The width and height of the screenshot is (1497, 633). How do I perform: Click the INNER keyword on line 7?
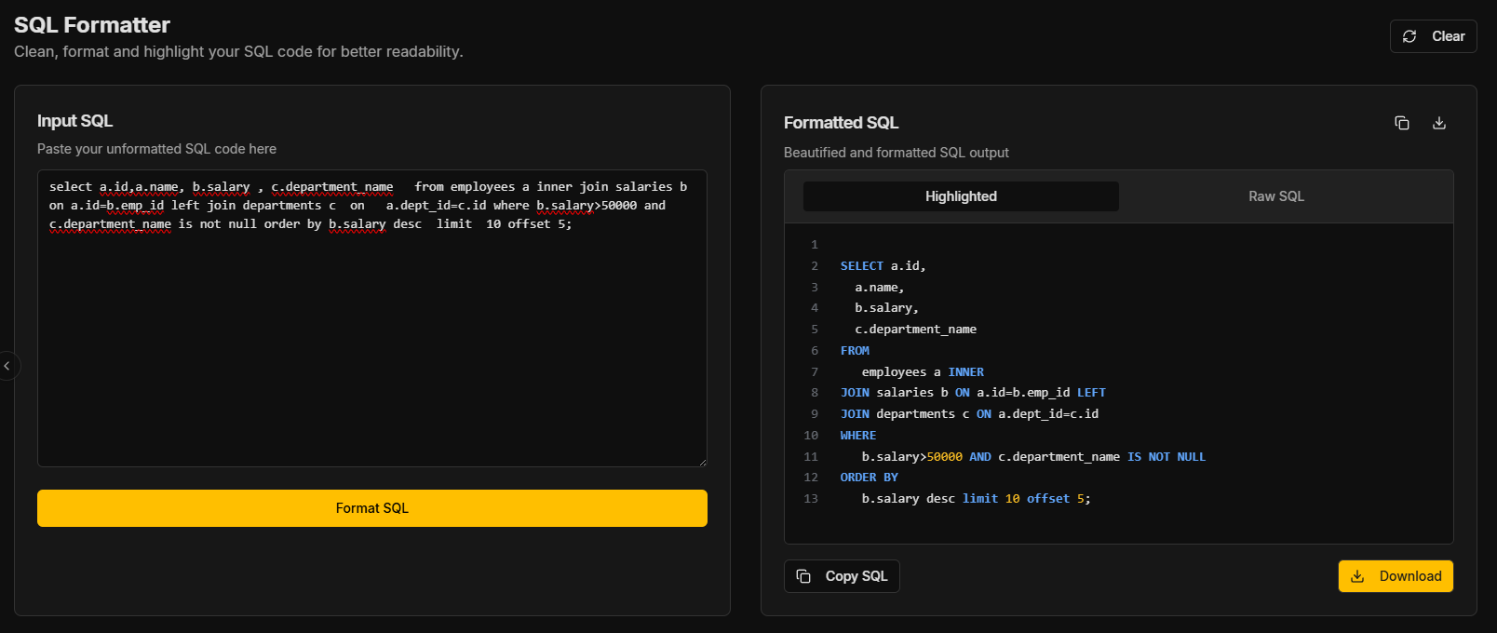965,372
